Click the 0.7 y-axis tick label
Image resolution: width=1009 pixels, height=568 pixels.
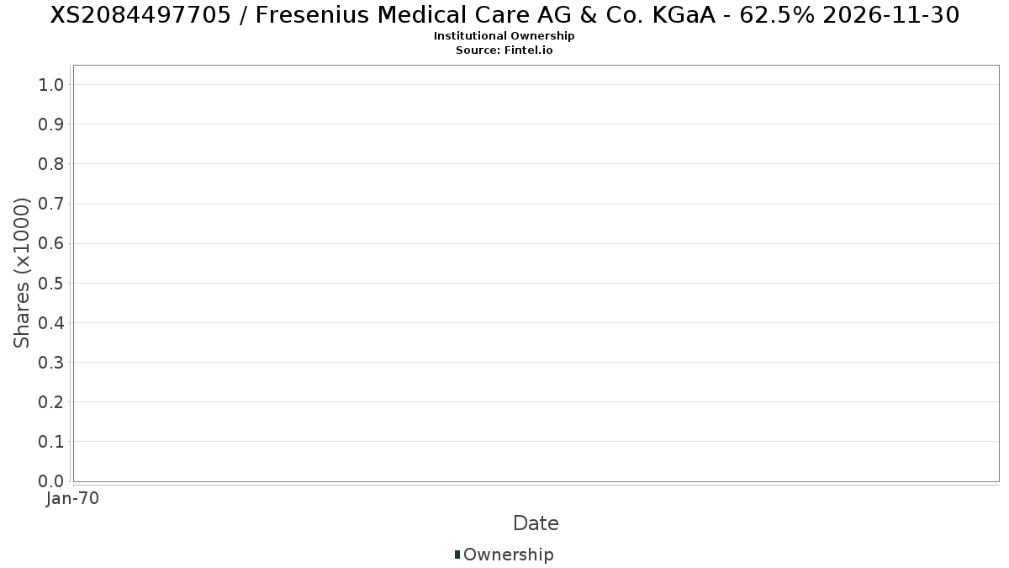click(x=51, y=204)
